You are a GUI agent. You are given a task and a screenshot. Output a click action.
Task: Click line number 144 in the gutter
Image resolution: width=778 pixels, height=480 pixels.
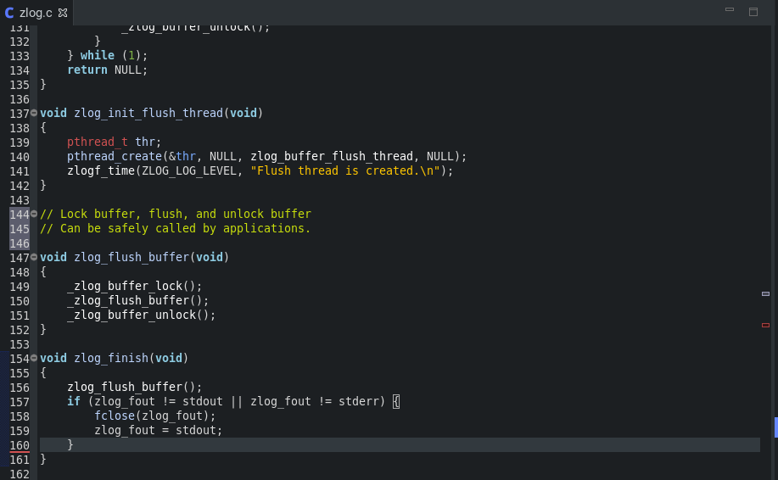(x=20, y=215)
